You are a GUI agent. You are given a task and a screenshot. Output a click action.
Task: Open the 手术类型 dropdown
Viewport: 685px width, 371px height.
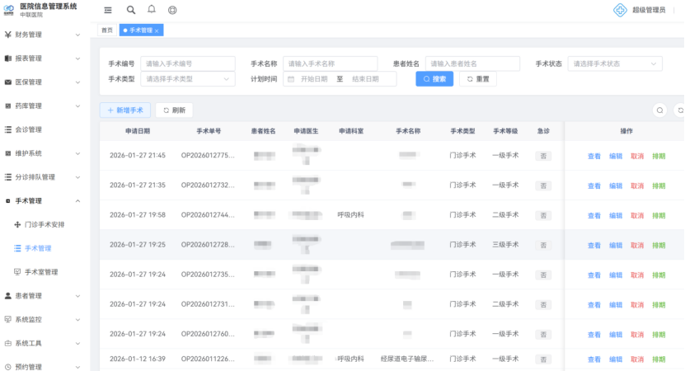click(189, 79)
